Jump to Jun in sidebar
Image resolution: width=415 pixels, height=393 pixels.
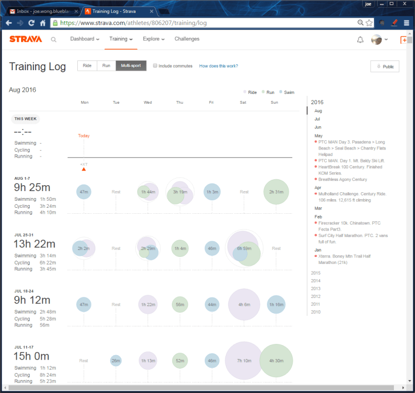pos(318,127)
